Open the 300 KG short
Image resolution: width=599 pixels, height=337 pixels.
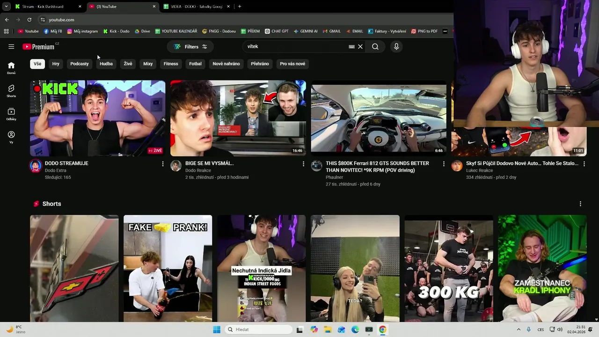449,268
